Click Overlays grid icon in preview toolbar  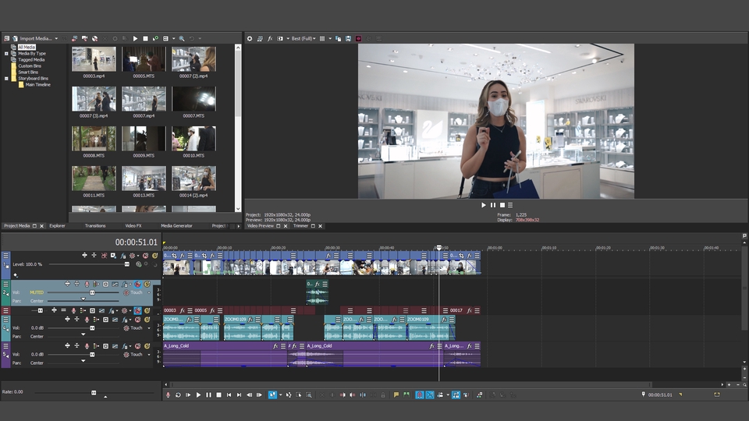(x=322, y=39)
